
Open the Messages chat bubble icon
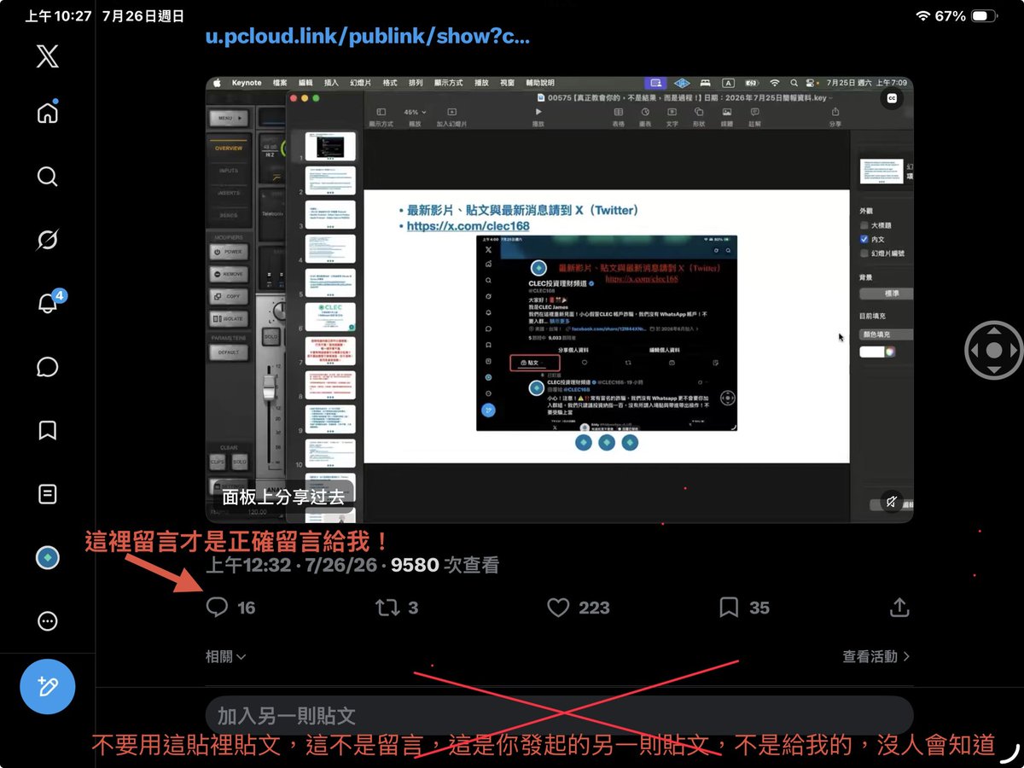click(x=48, y=367)
